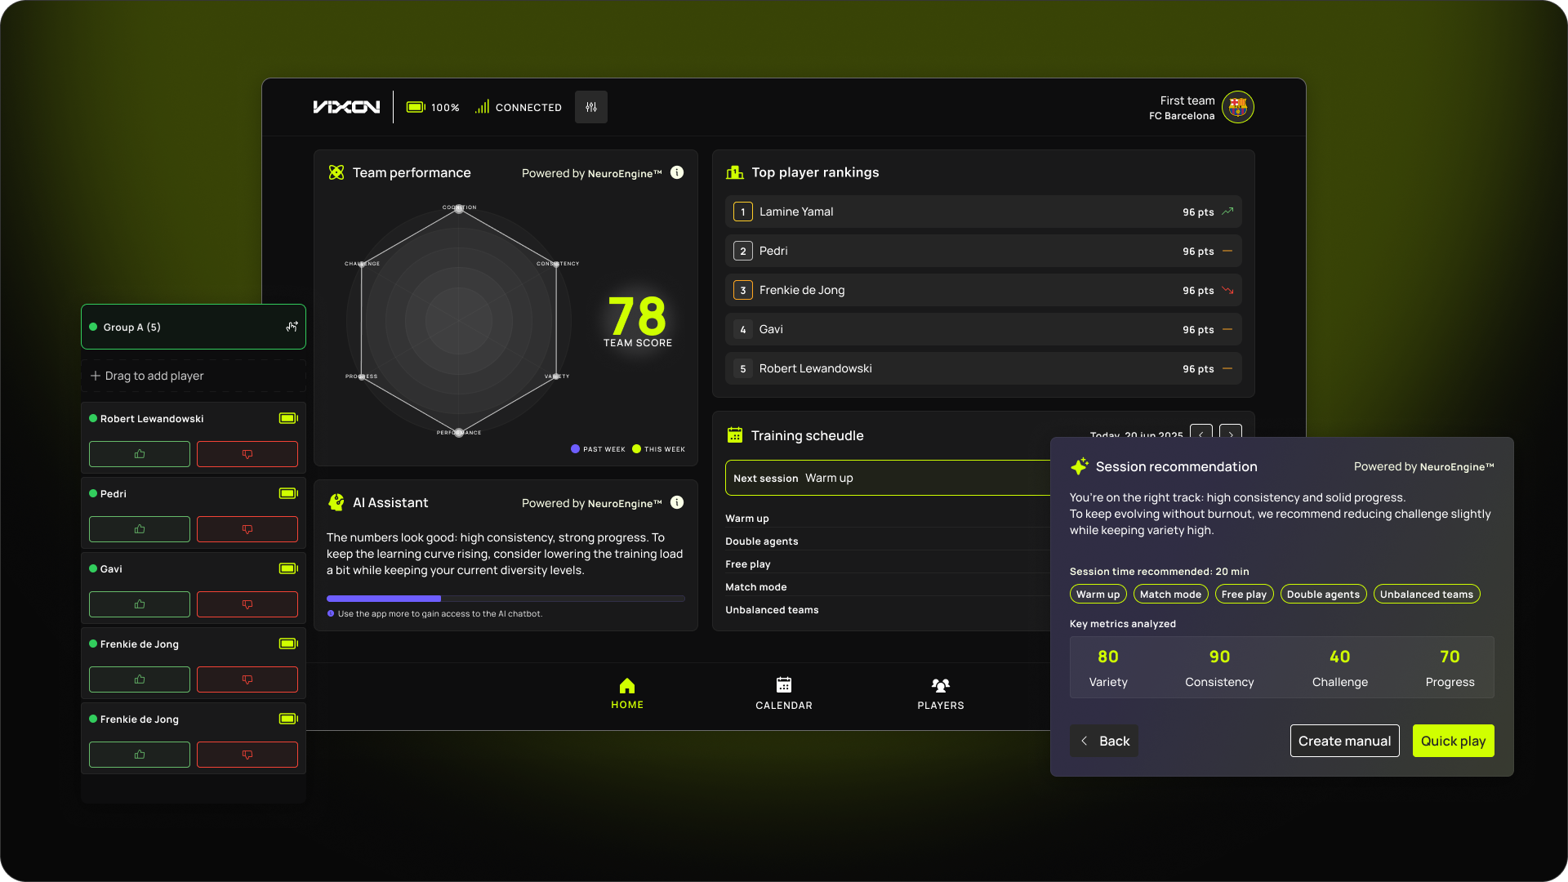The height and width of the screenshot is (882, 1568).
Task: Click the Training scheudle calendar icon
Action: (x=734, y=434)
